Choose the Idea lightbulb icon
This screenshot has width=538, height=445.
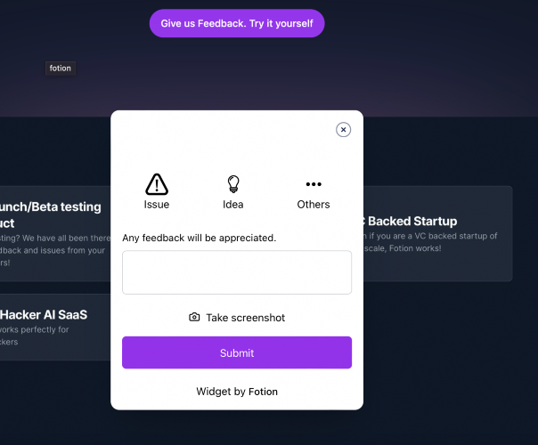pyautogui.click(x=233, y=184)
